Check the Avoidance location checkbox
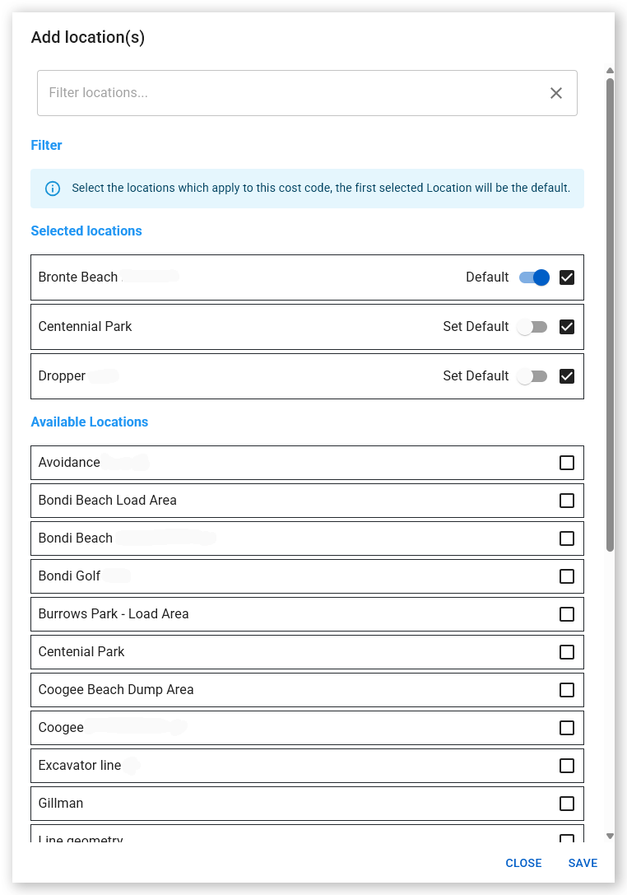627x895 pixels. [x=567, y=463]
